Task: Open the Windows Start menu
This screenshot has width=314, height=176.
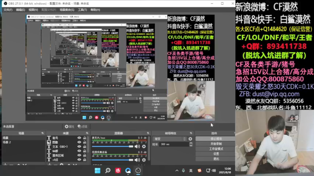Action: [x=97, y=171]
